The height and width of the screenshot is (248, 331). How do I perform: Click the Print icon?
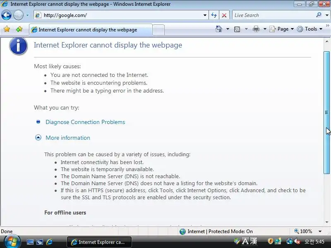(256, 29)
